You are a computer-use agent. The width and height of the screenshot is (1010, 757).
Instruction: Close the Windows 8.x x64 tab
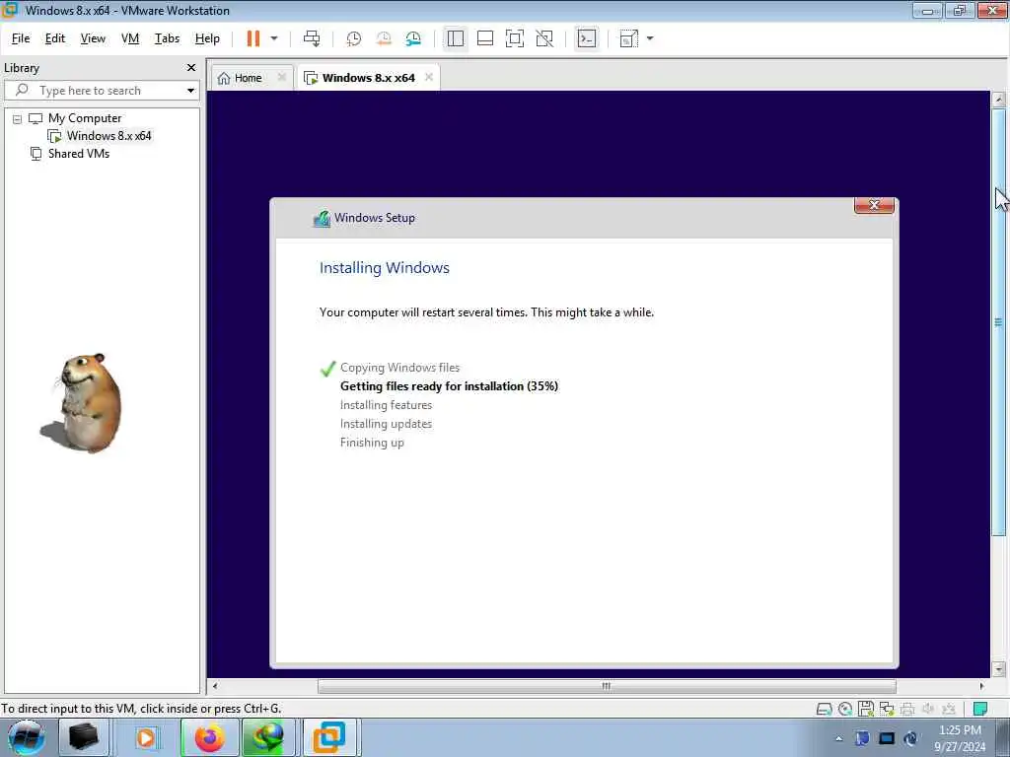pyautogui.click(x=429, y=77)
